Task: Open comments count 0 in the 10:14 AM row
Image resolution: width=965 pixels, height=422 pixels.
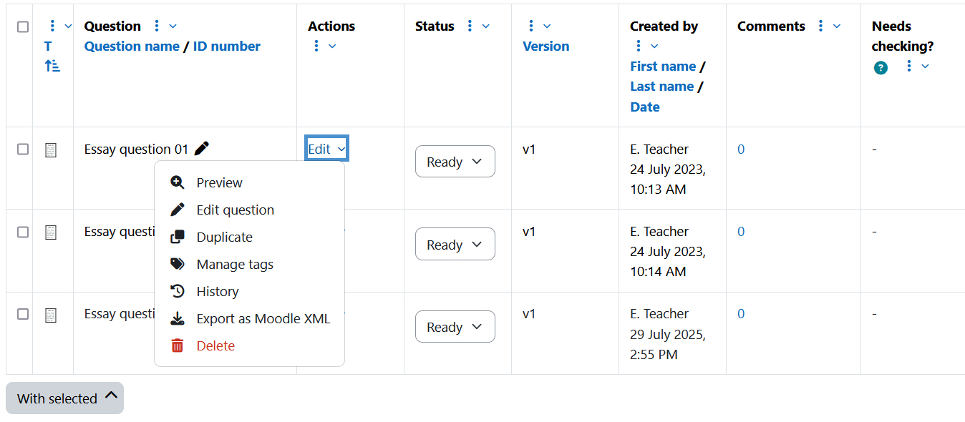Action: [x=741, y=231]
